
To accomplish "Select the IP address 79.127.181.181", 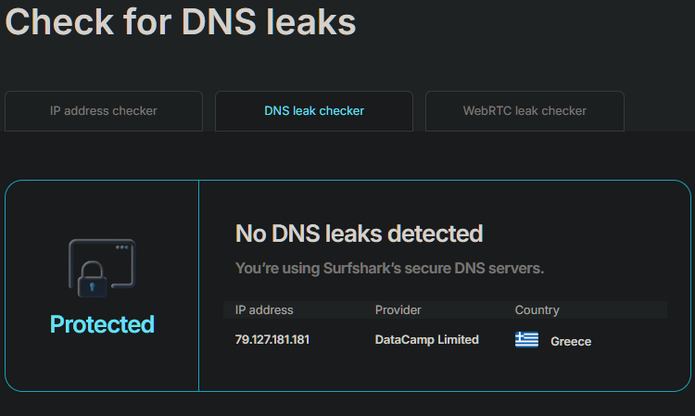I will [x=272, y=340].
